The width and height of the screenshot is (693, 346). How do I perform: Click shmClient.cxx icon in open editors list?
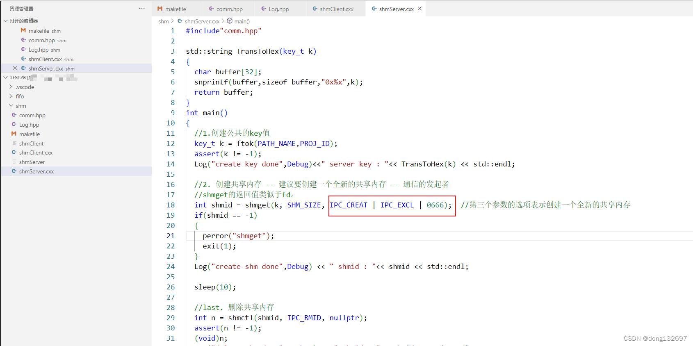[23, 59]
